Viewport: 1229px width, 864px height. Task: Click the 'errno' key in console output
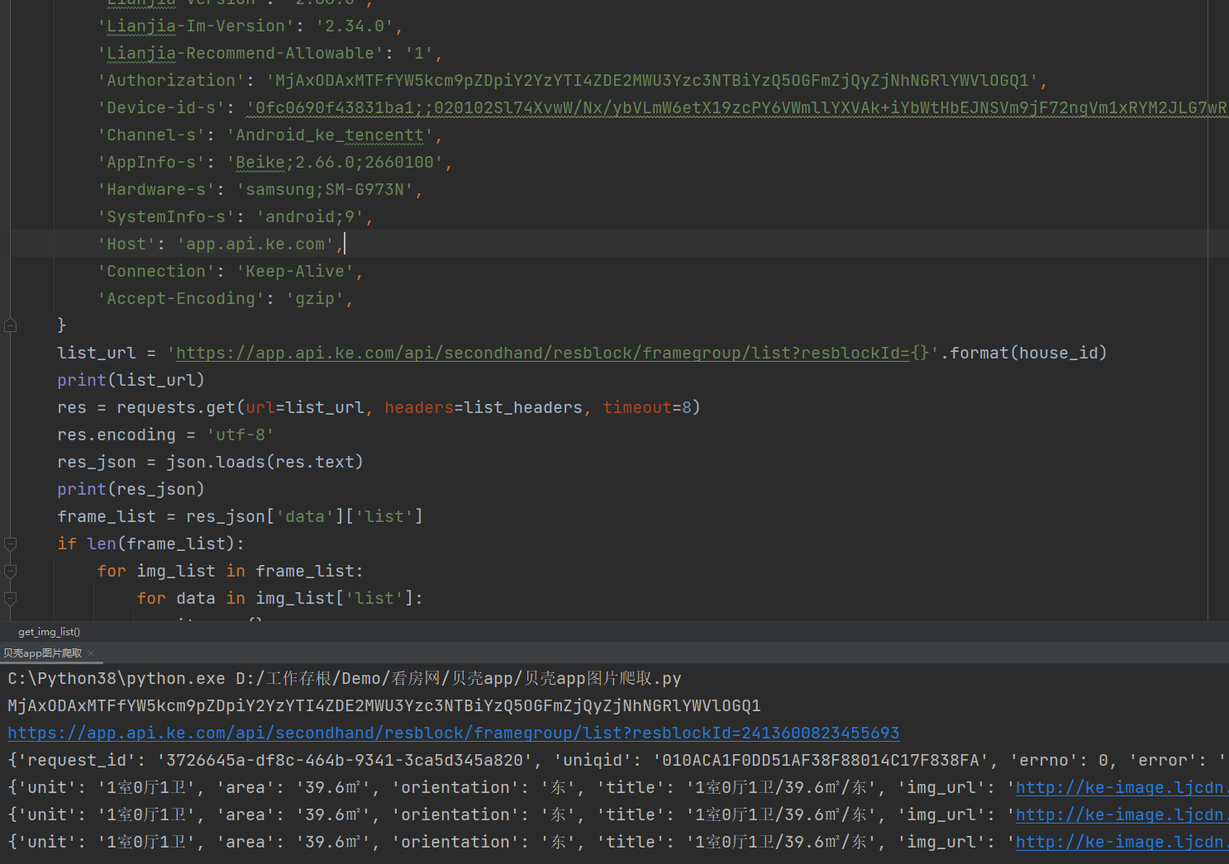pyautogui.click(x=1044, y=760)
